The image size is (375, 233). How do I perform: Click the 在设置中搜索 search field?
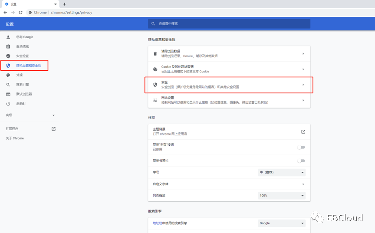pos(229,23)
